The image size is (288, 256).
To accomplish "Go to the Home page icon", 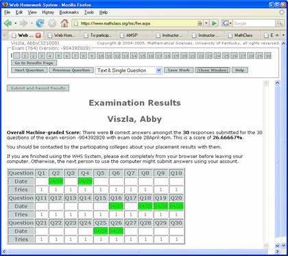I will pyautogui.click(x=64, y=23).
